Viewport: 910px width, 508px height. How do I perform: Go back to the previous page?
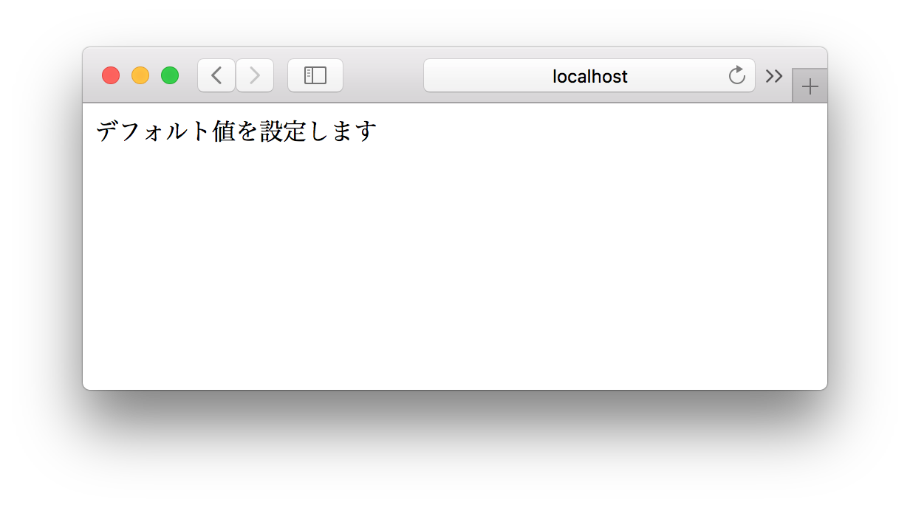point(216,75)
